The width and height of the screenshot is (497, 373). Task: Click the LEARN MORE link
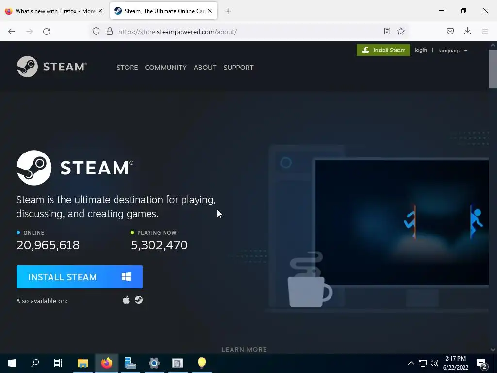tap(244, 350)
